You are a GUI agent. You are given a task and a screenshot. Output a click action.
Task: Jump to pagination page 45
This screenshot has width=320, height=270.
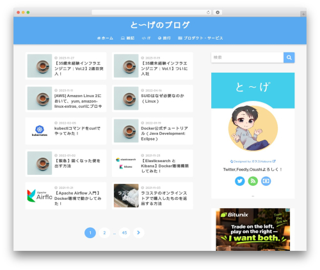click(124, 232)
